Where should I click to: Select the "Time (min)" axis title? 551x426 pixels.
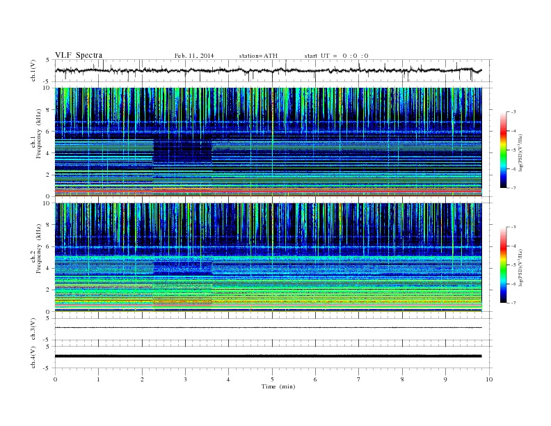[278, 386]
